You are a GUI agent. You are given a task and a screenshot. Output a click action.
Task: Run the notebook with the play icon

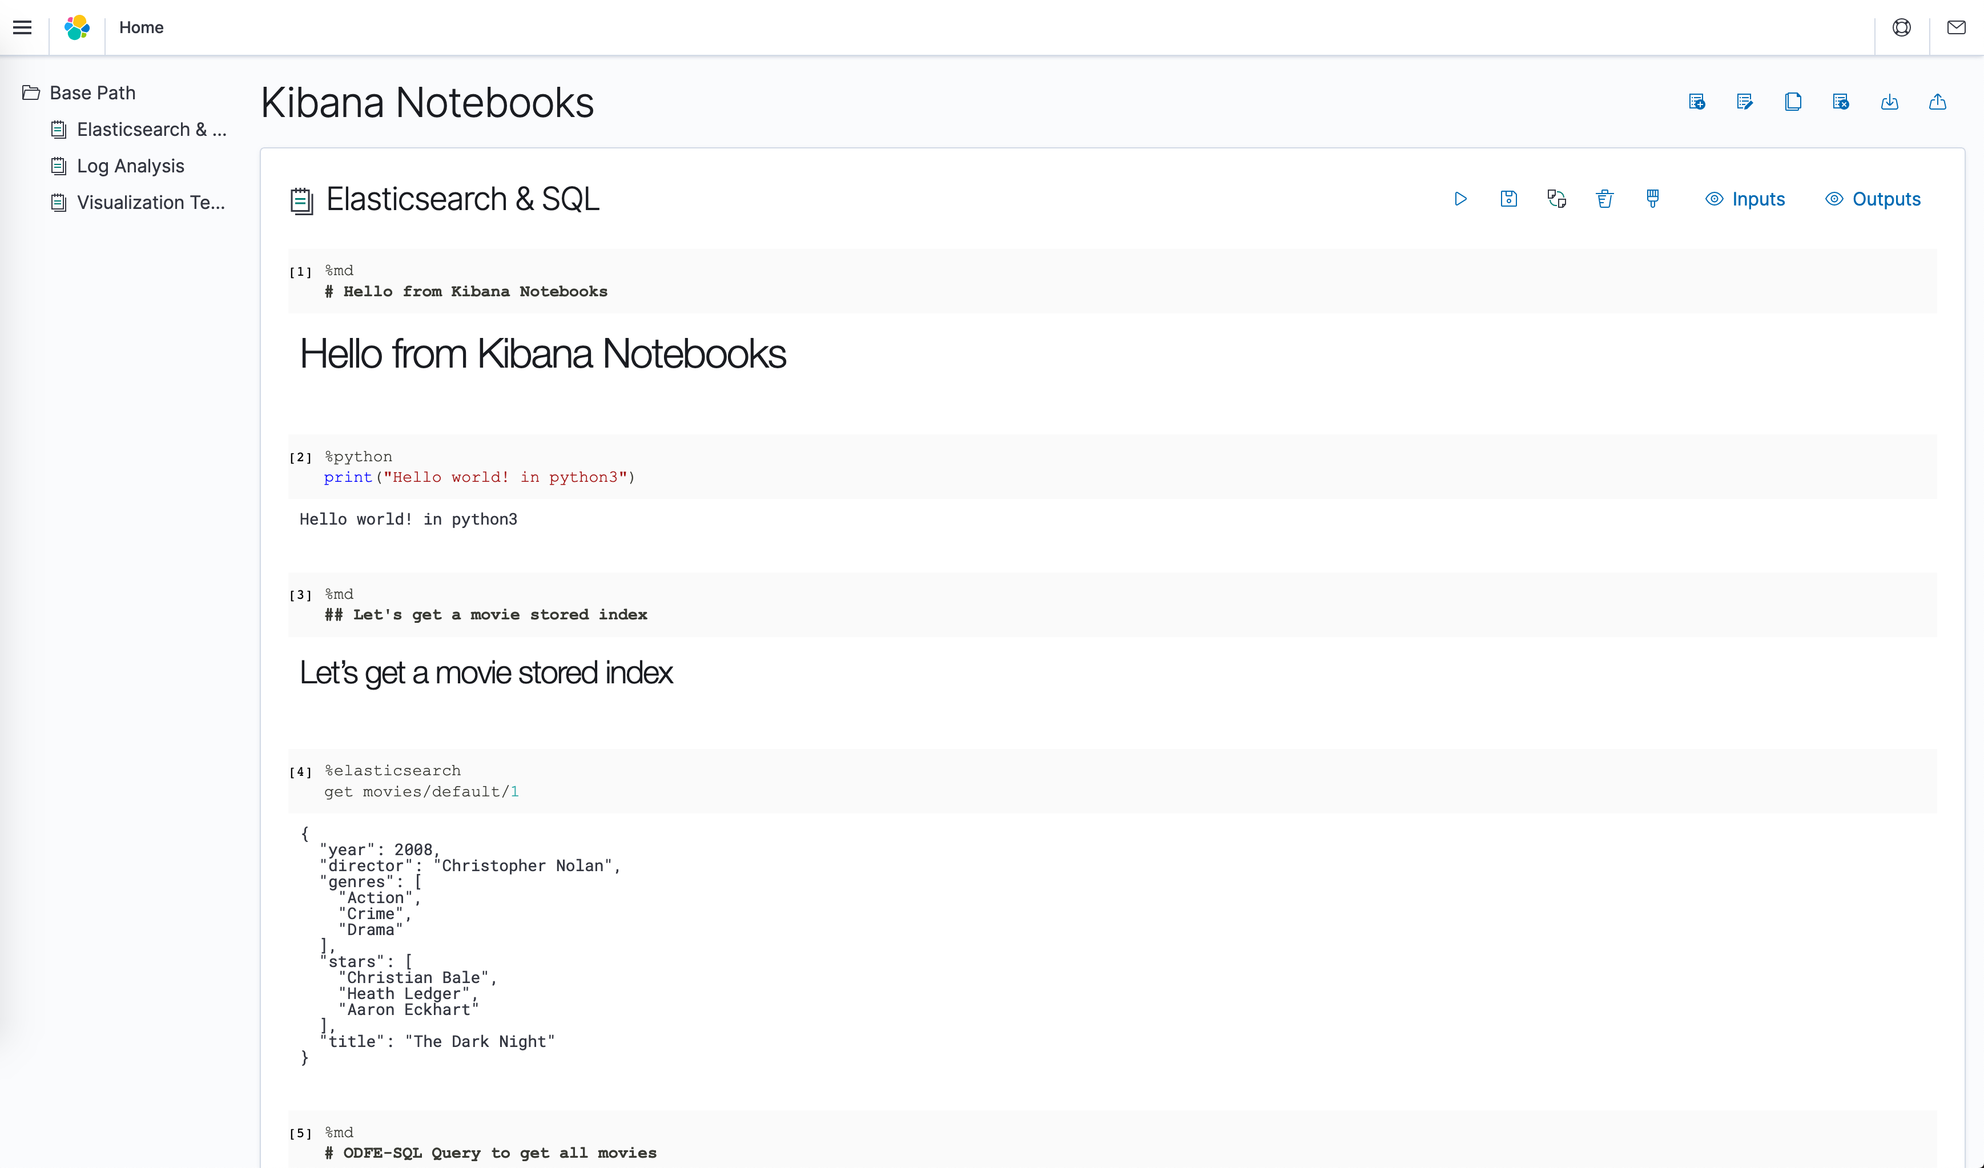pos(1460,199)
